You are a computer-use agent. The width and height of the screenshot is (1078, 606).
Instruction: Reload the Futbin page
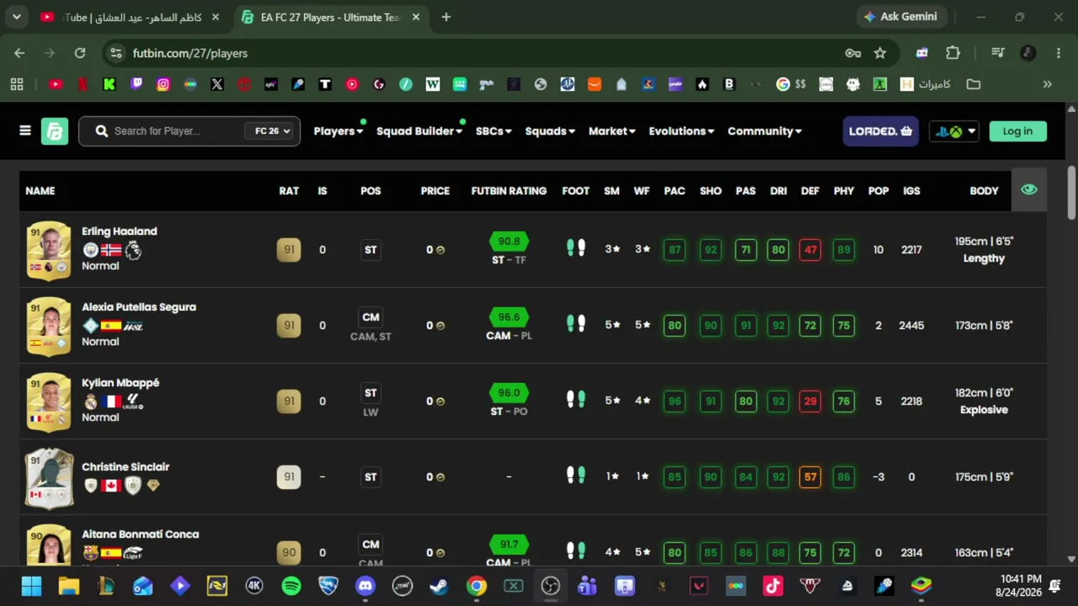tap(80, 53)
